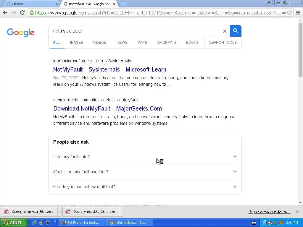Clear the search box with the X icon
The image size is (303, 227).
225,31
